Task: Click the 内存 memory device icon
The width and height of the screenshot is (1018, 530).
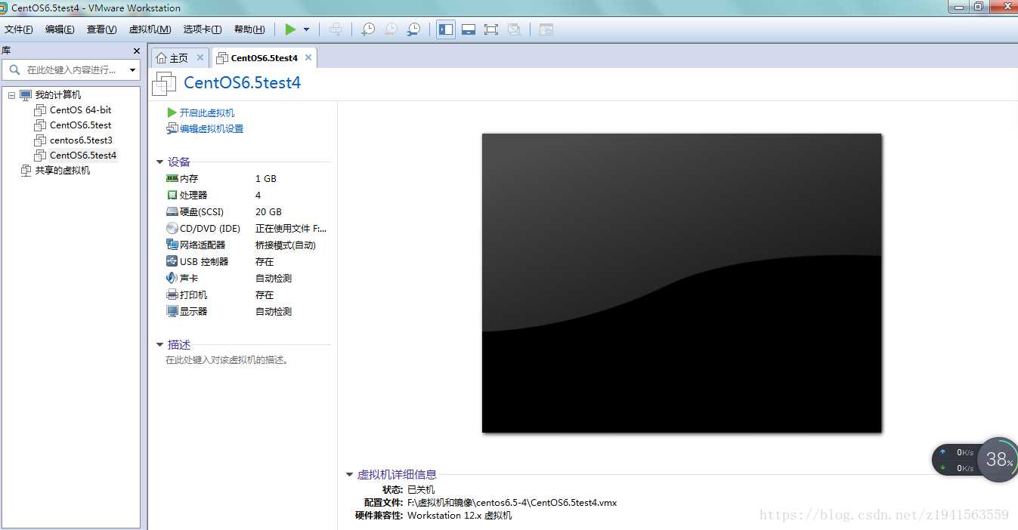Action: [x=172, y=179]
